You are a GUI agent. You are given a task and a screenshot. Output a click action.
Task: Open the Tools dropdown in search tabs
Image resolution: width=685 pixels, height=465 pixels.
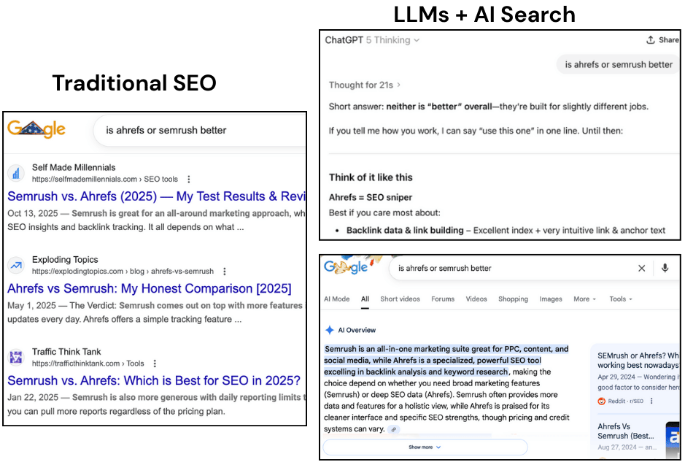(x=621, y=299)
